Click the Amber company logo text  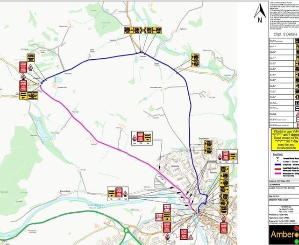pyautogui.click(x=280, y=233)
